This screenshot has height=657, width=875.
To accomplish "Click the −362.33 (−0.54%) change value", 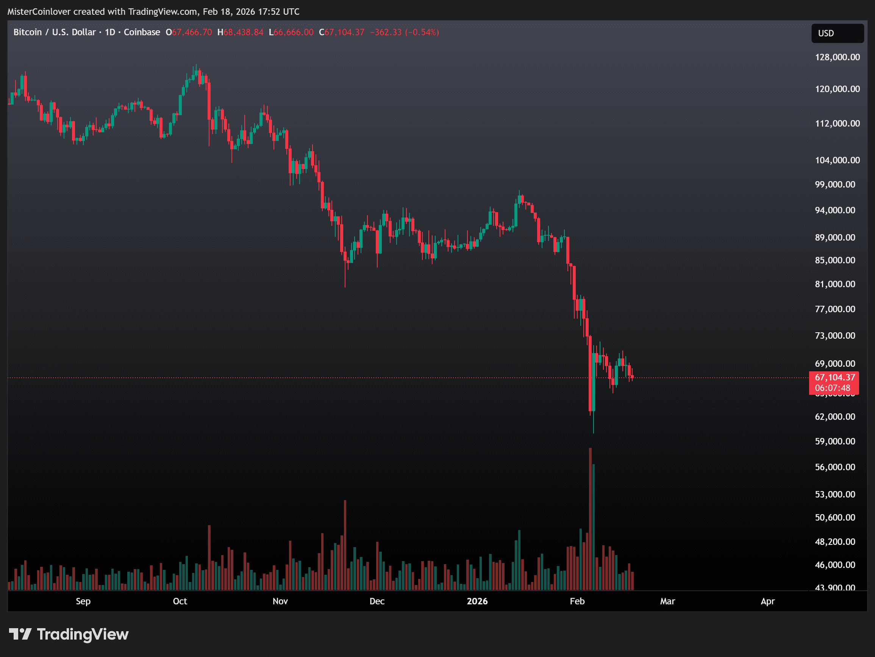I will (x=404, y=32).
